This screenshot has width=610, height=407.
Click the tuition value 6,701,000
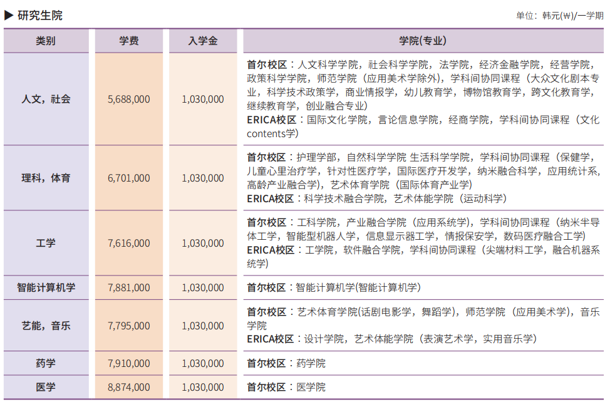click(129, 178)
